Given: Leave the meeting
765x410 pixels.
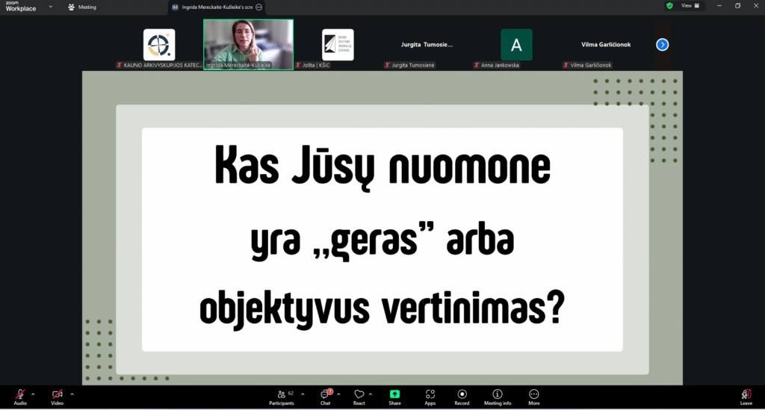Looking at the screenshot, I should coord(746,395).
